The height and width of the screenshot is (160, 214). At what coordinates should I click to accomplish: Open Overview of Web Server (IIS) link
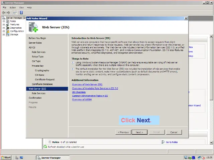pyautogui.click(x=87, y=84)
